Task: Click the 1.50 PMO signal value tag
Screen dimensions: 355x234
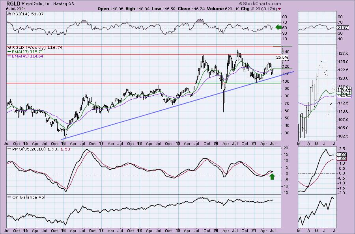Action: [x=342, y=159]
